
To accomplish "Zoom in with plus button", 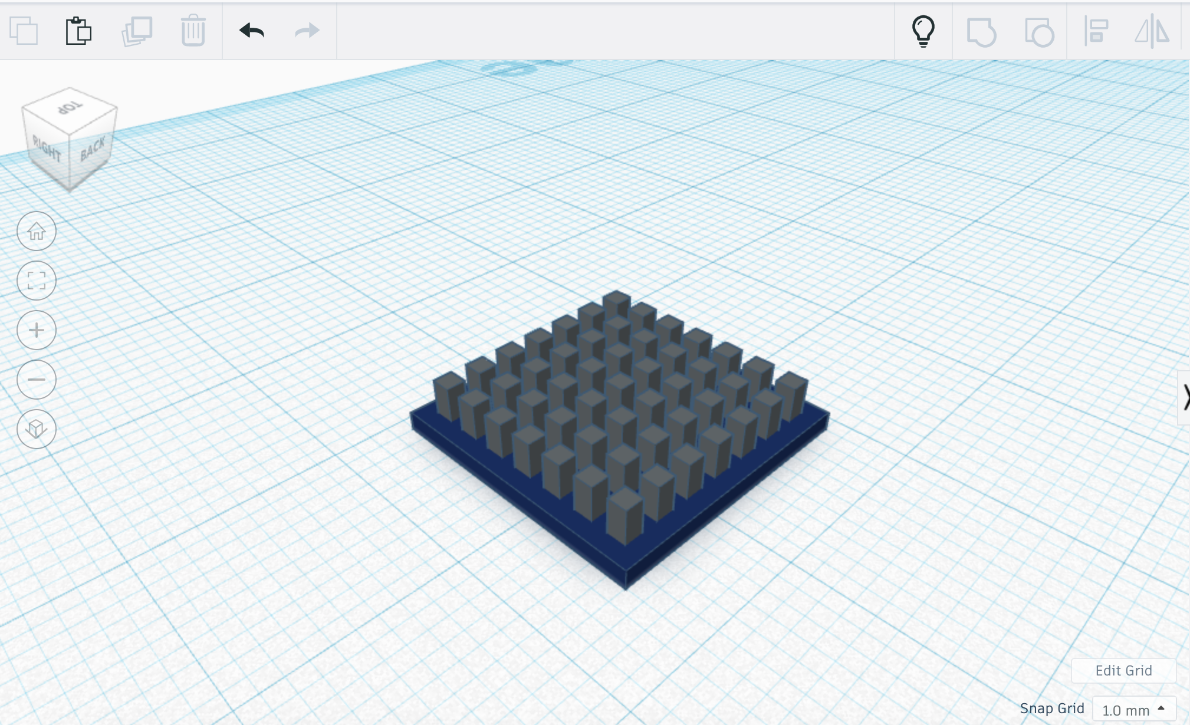I will click(37, 330).
